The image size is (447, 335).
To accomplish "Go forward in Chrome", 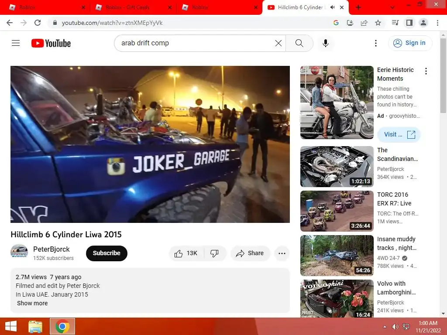I will (24, 23).
